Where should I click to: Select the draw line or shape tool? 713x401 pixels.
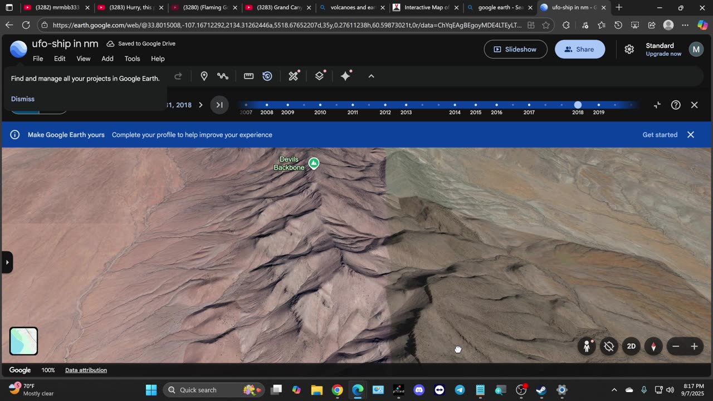223,76
